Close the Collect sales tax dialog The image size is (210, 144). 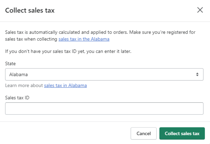[x=200, y=10]
